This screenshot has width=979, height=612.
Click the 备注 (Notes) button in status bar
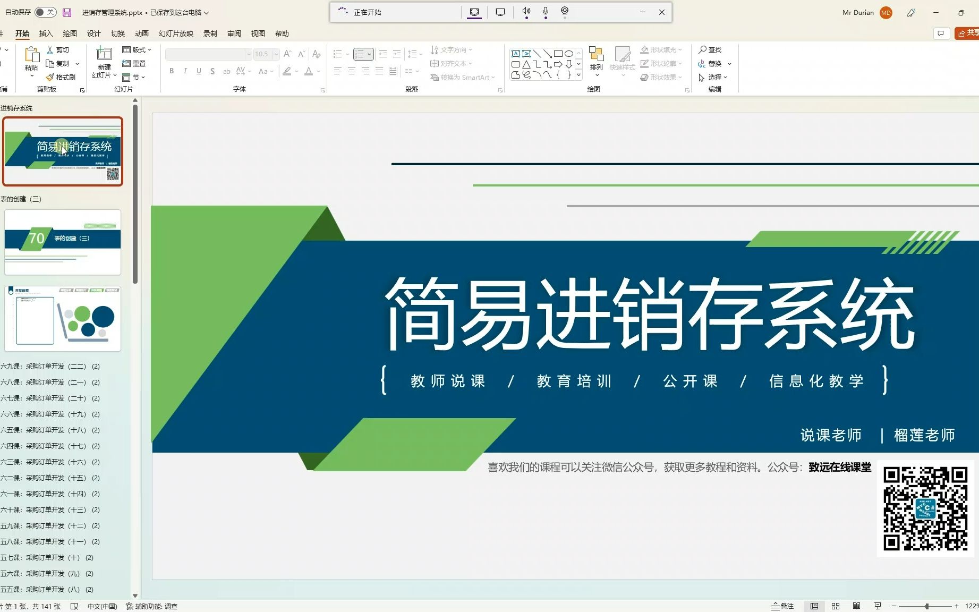[x=783, y=606]
